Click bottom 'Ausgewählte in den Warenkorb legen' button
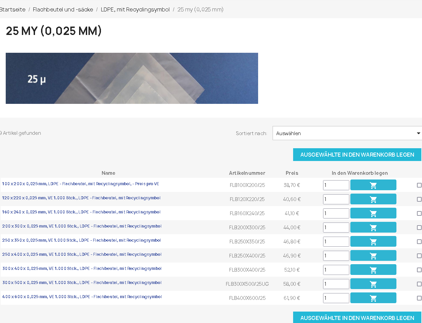The image size is (422, 323). [x=357, y=318]
